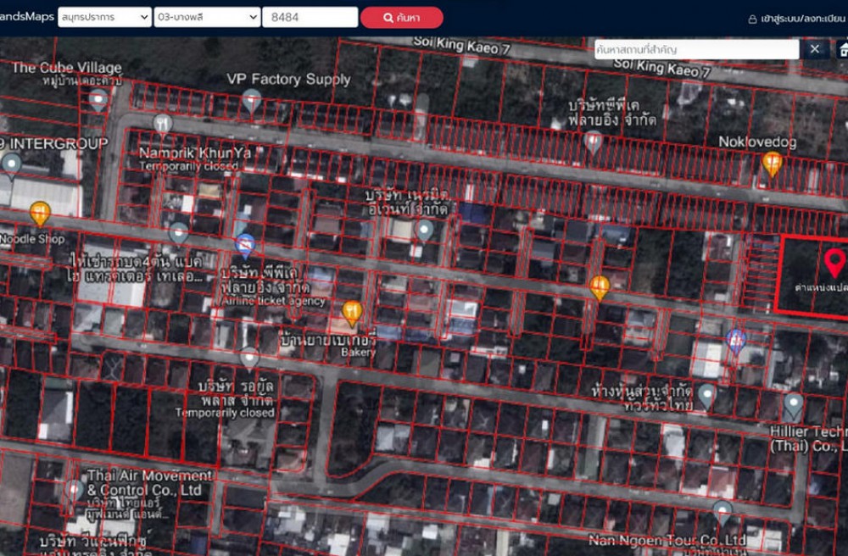Open the Namprik KhunYa restaurant marker

163,125
